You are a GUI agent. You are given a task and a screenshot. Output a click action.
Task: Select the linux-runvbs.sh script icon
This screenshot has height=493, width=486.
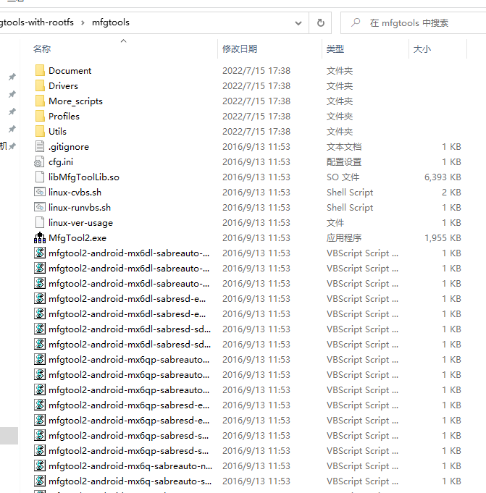[x=40, y=207]
